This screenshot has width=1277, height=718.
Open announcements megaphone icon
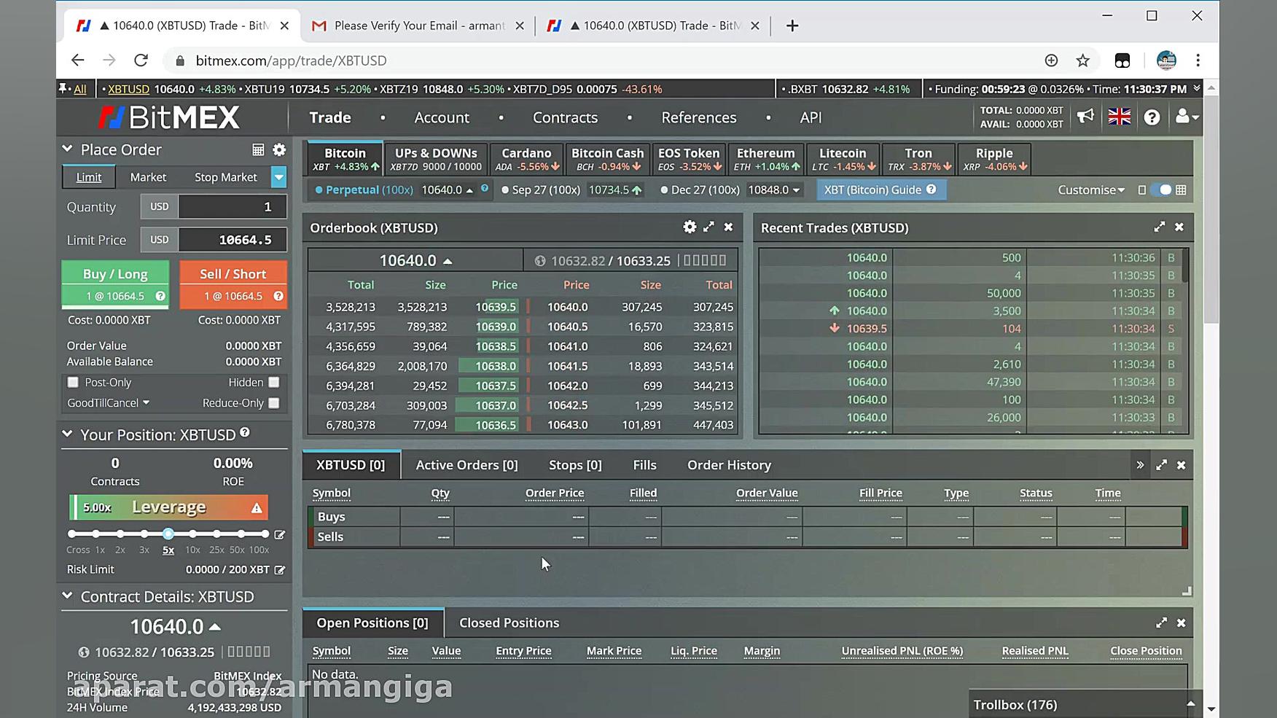[1086, 117]
